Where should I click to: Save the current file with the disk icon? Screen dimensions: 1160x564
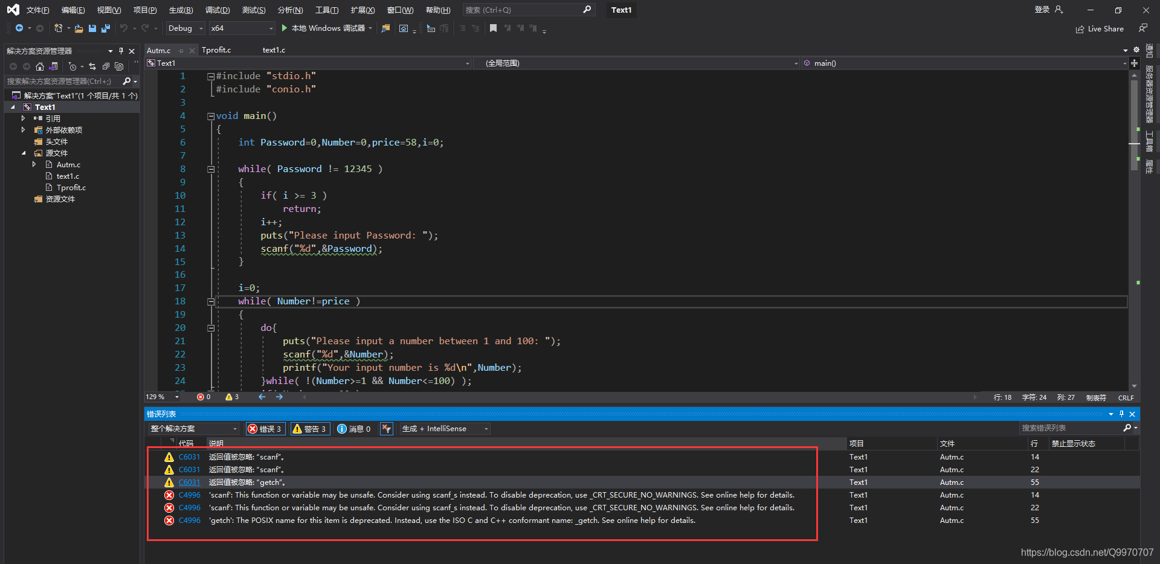(92, 28)
